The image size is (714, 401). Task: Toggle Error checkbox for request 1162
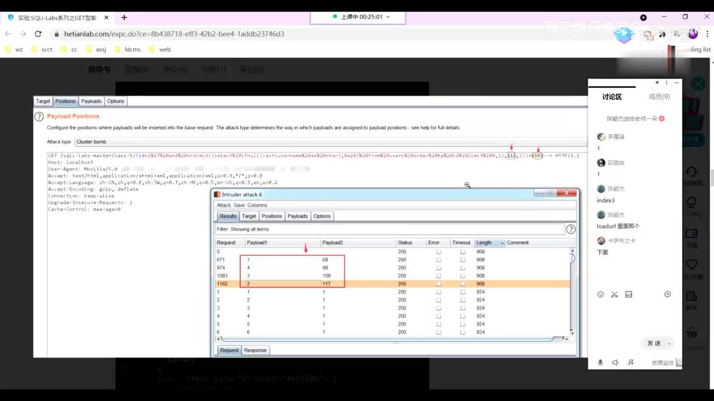[x=438, y=284]
